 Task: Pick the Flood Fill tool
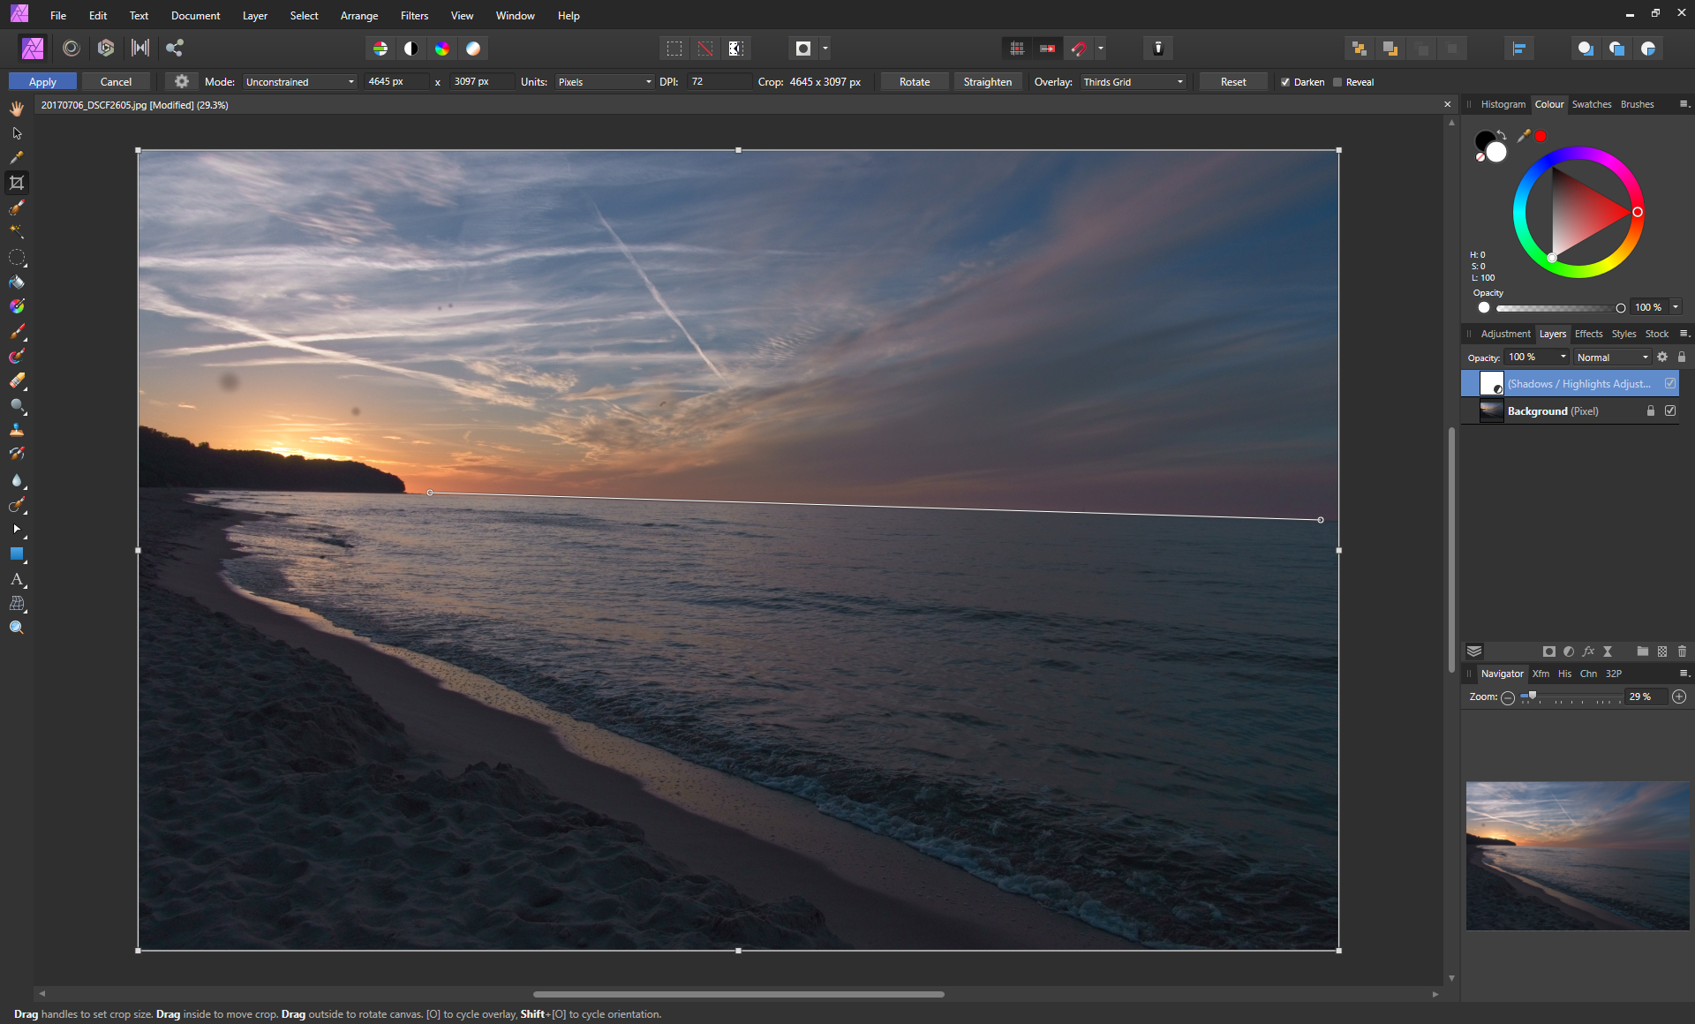click(x=17, y=282)
